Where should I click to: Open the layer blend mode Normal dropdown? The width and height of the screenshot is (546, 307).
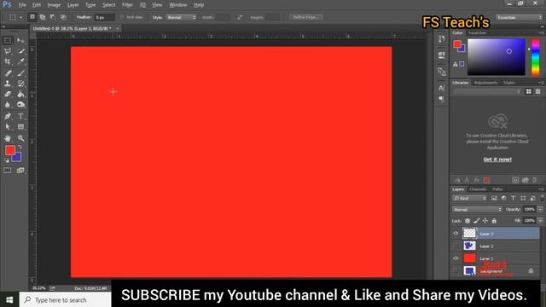tap(477, 209)
